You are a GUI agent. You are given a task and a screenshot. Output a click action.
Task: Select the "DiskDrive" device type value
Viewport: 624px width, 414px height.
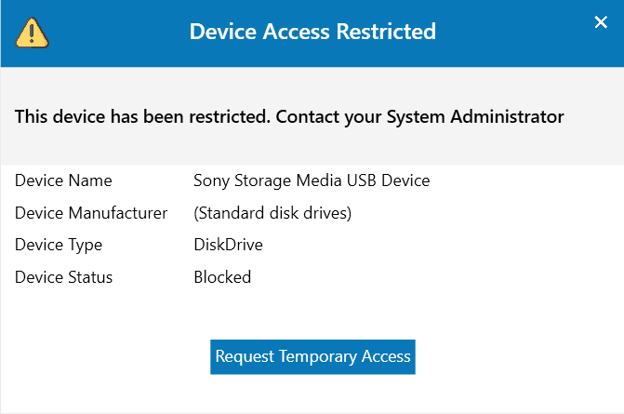click(228, 246)
